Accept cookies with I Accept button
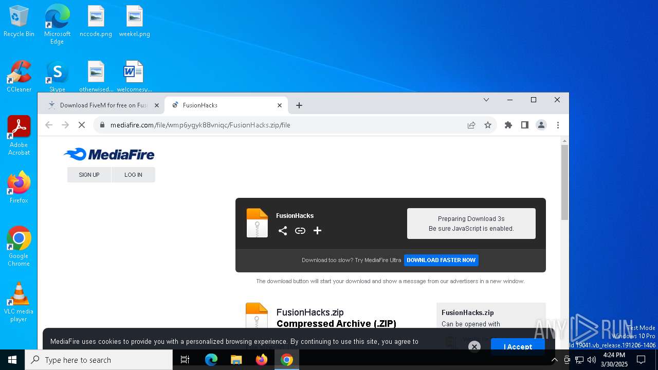 518,347
